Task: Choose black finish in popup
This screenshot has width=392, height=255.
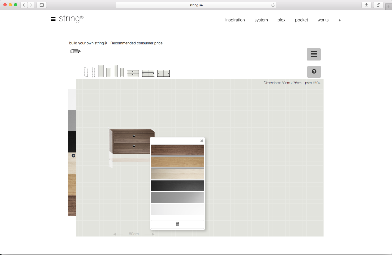Action: click(x=178, y=186)
